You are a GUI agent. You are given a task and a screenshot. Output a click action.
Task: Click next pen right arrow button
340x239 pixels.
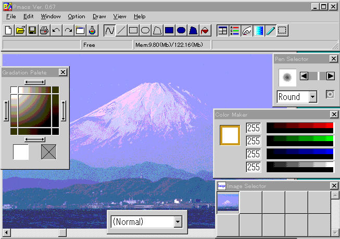click(330, 76)
